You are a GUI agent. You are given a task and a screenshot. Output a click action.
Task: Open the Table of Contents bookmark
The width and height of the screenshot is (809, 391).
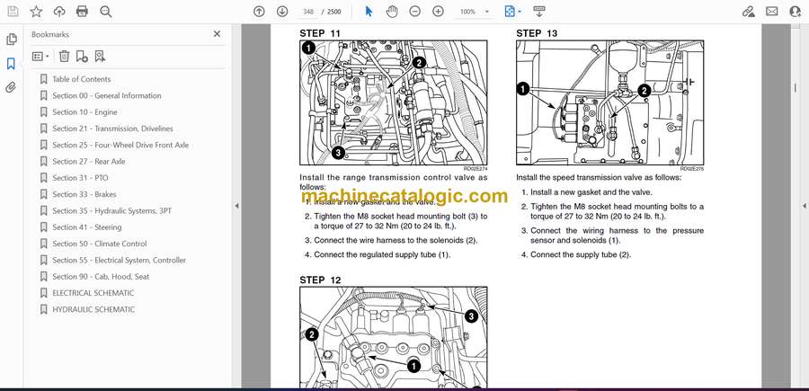tap(82, 79)
